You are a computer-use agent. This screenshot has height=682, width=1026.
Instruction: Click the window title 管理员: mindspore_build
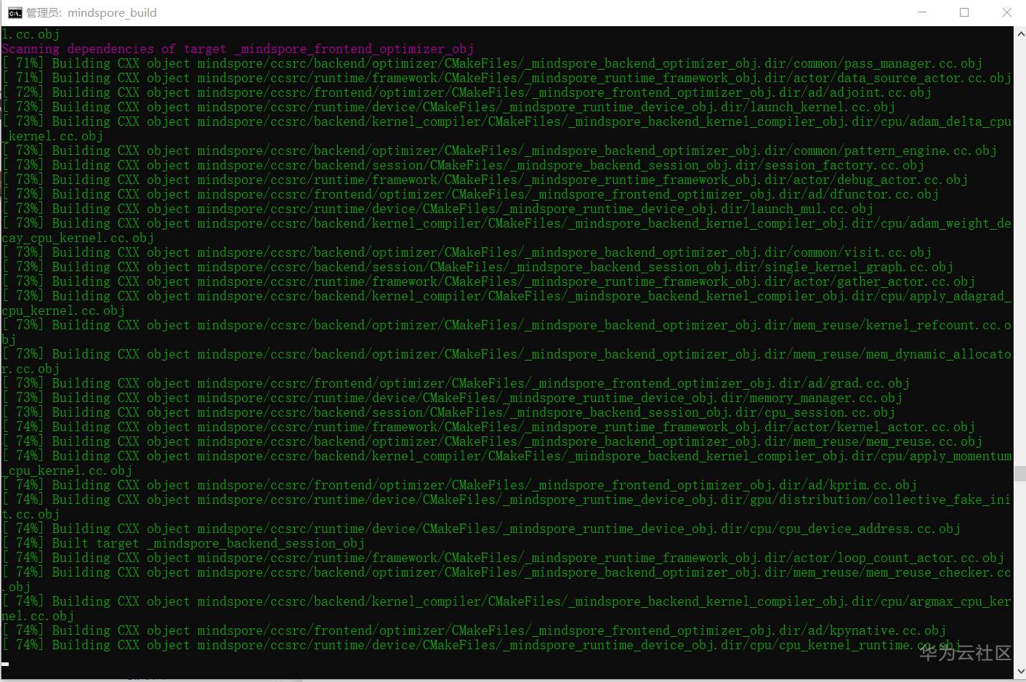(92, 12)
